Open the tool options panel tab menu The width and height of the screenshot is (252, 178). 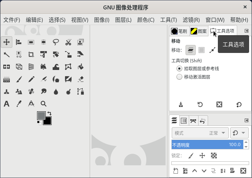click(247, 31)
